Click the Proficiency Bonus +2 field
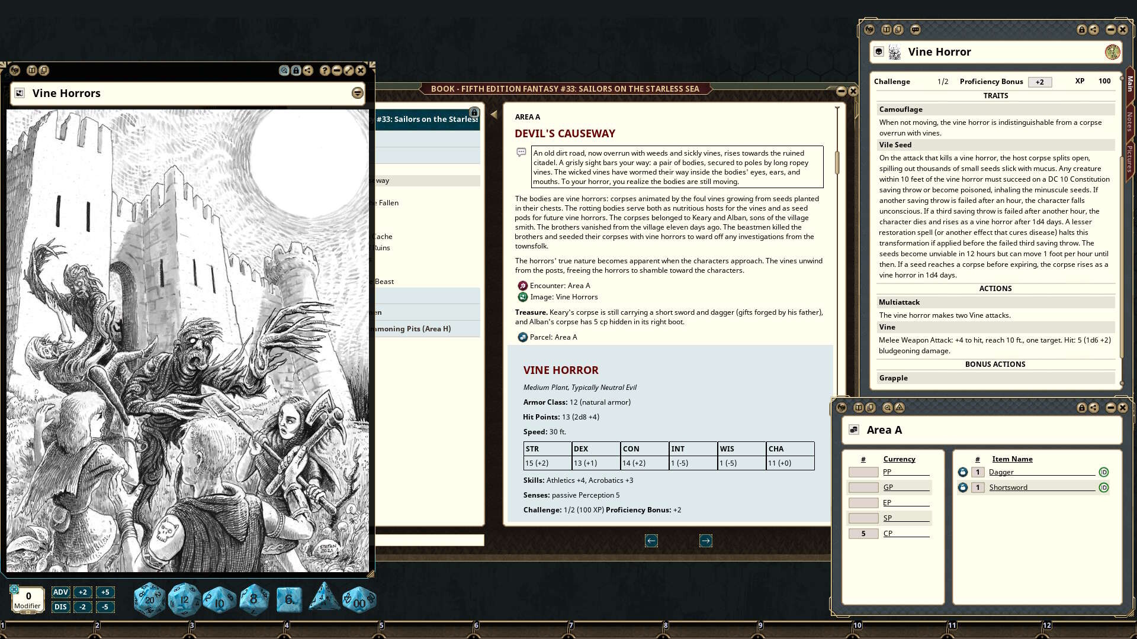This screenshot has height=639, width=1137. (x=1040, y=82)
